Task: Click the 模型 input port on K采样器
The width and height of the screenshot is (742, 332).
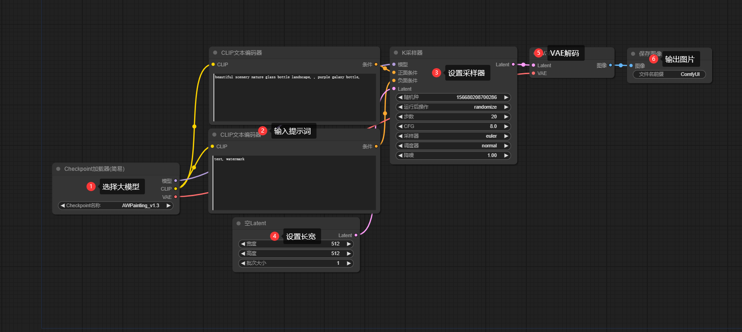Action: coord(394,64)
